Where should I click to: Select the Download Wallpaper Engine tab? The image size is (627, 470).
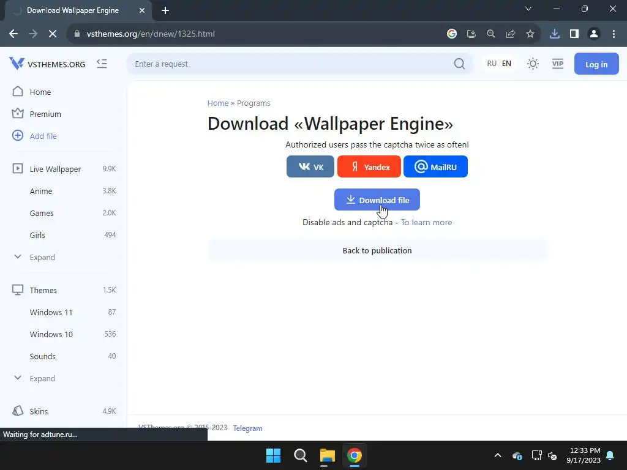78,11
